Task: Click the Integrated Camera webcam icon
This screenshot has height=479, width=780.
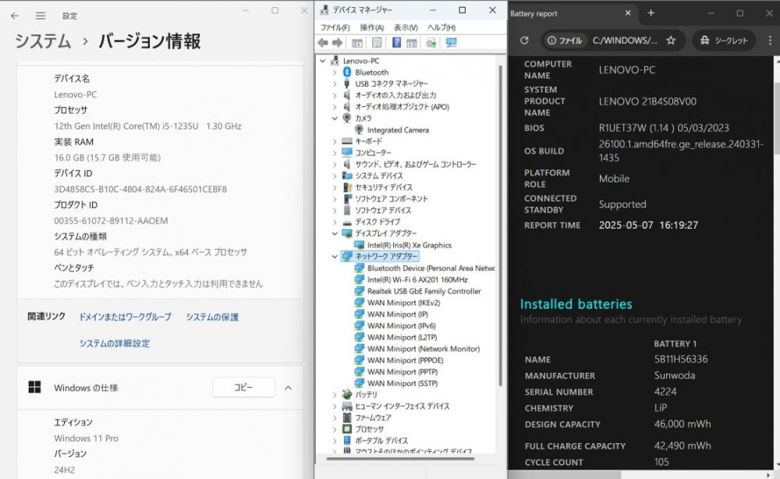Action: (x=359, y=130)
